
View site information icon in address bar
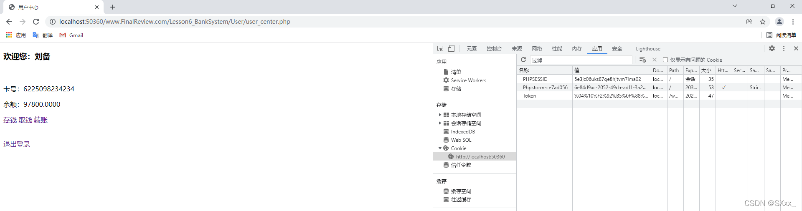pyautogui.click(x=53, y=22)
